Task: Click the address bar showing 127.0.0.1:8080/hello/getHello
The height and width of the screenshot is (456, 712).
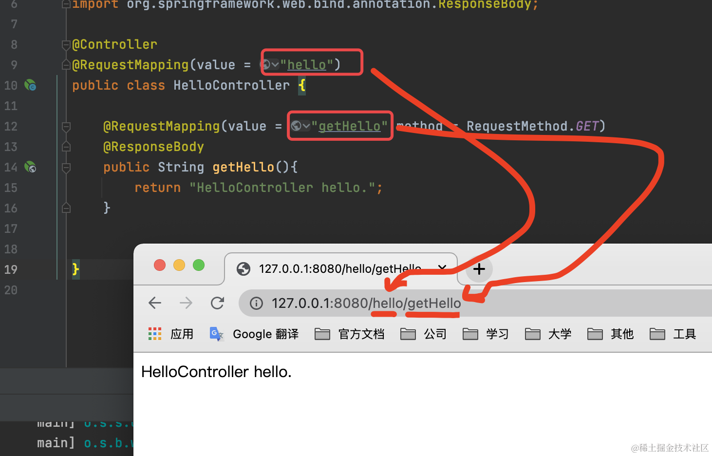Action: (475, 303)
